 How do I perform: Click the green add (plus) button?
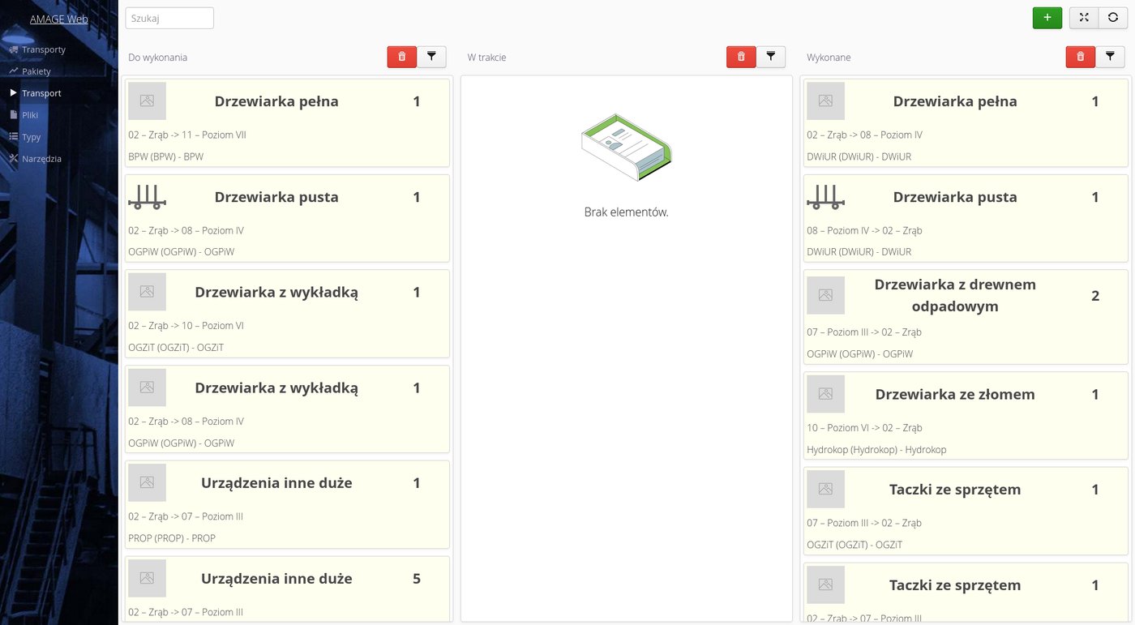(x=1047, y=18)
